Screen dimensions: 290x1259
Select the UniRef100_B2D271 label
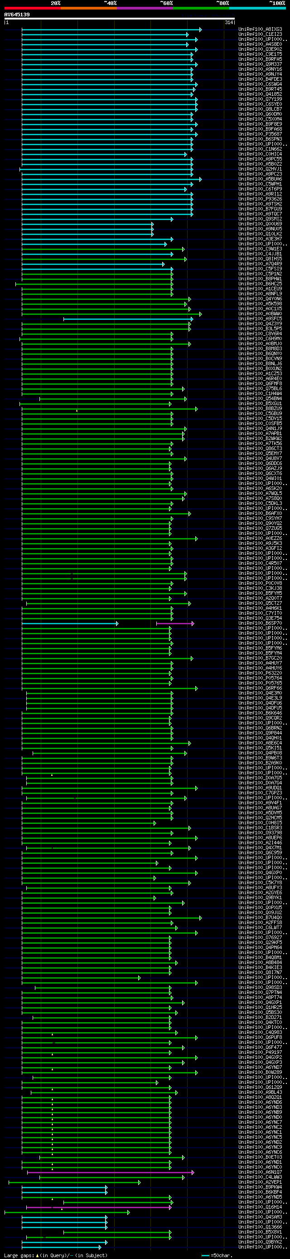coord(260,1017)
